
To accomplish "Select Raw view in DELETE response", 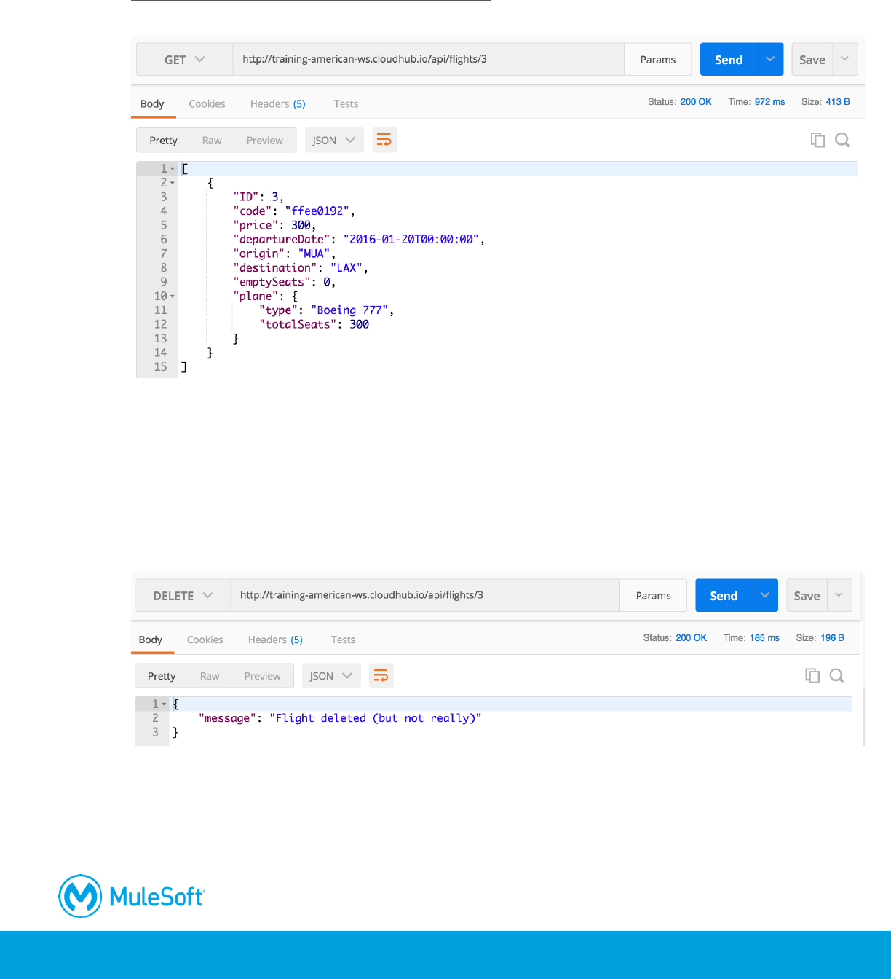I will tap(210, 676).
